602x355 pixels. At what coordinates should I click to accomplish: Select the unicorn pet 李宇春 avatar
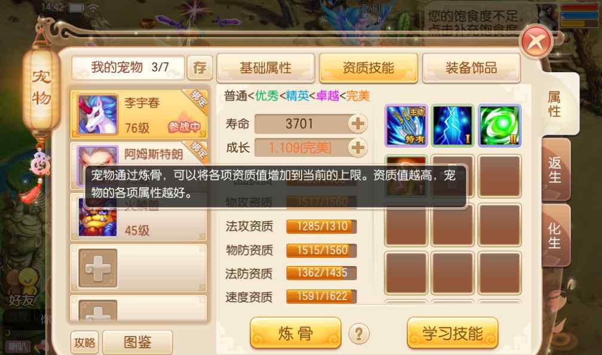[97, 115]
